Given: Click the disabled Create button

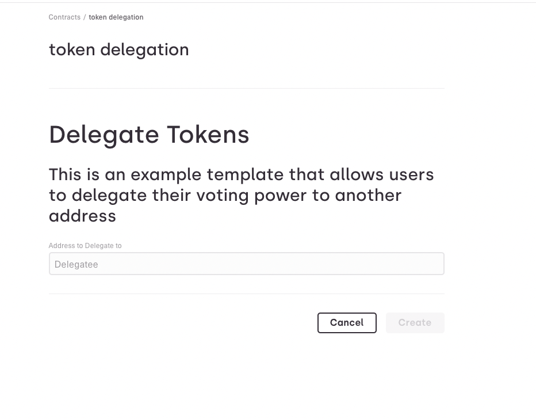Looking at the screenshot, I should (415, 322).
